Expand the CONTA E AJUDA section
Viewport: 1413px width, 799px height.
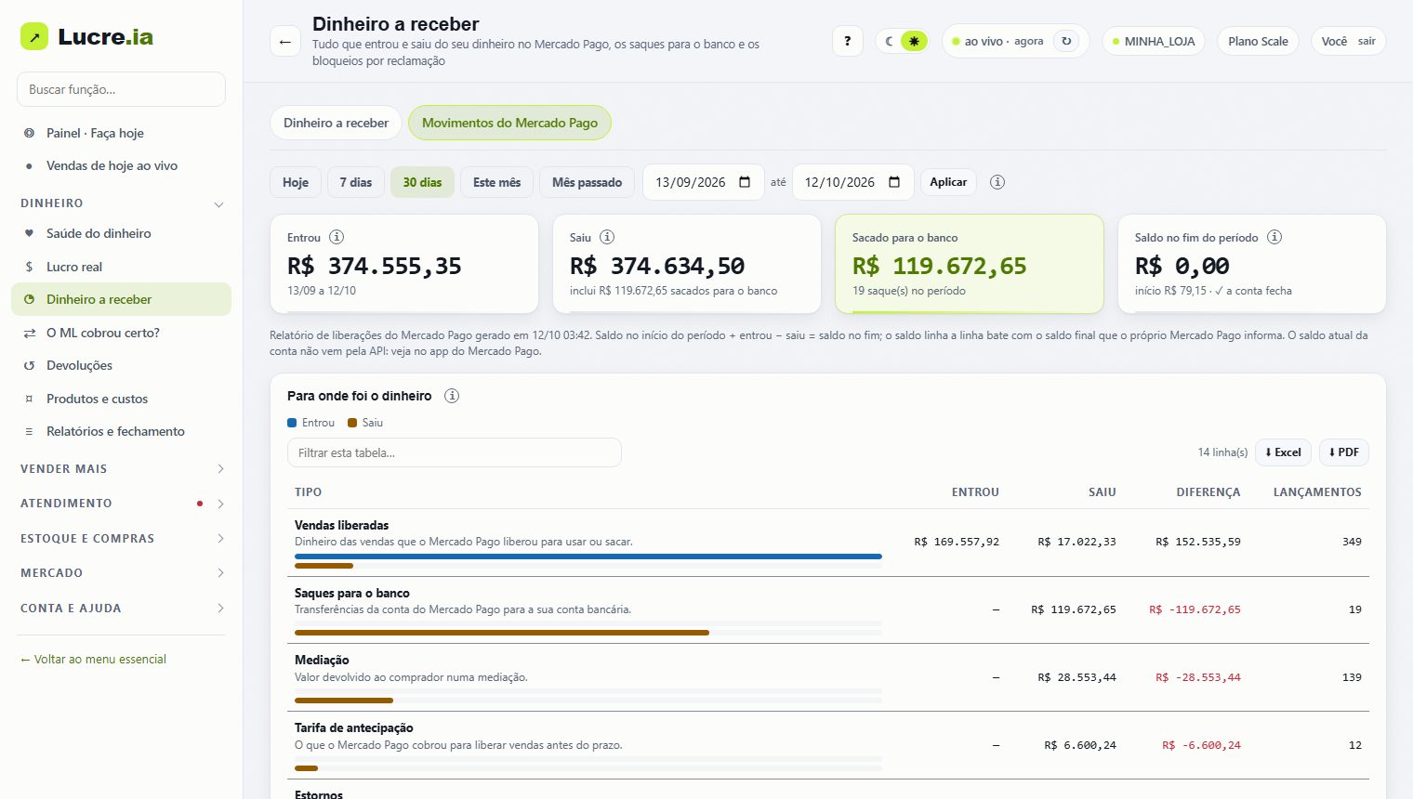tap(122, 609)
